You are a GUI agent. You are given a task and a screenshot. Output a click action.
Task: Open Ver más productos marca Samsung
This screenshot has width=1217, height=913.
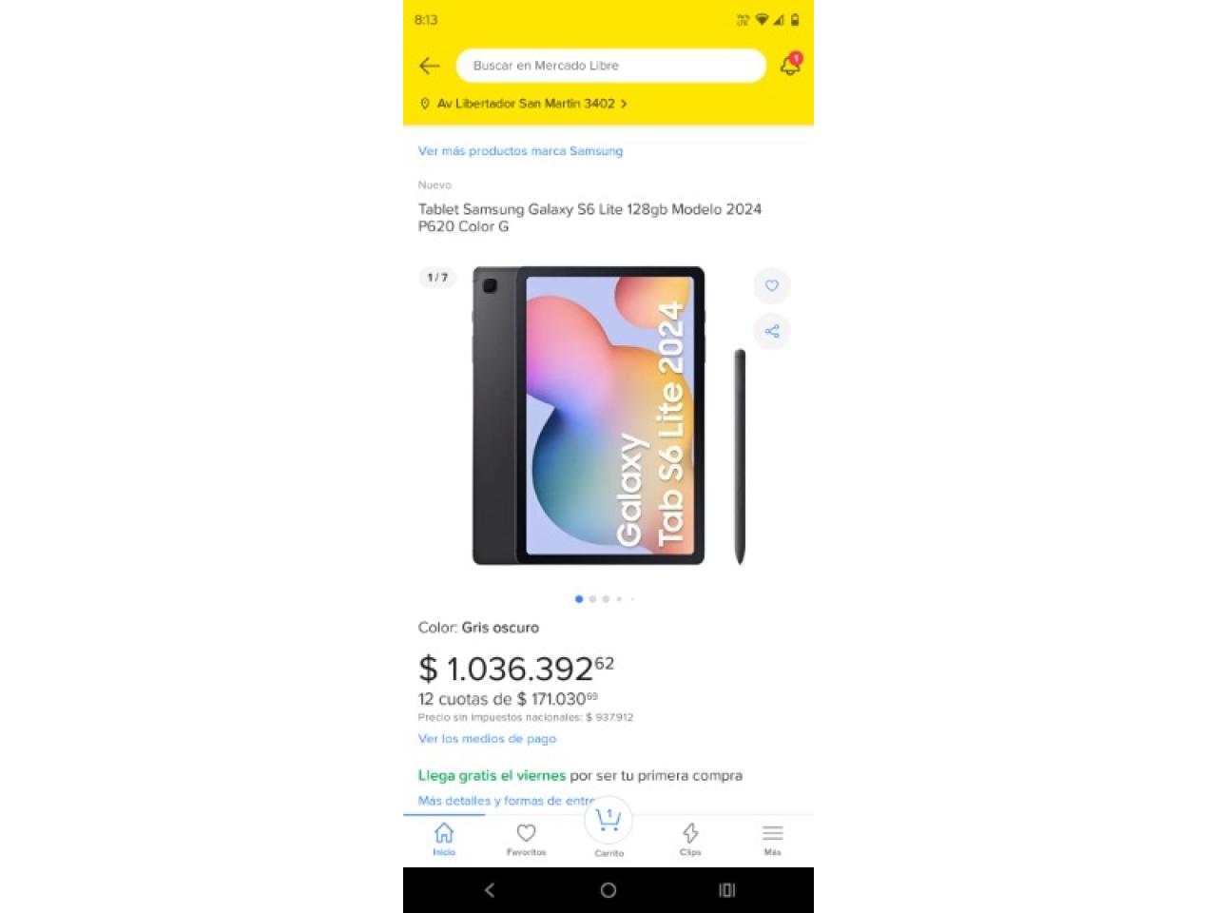pyautogui.click(x=520, y=150)
